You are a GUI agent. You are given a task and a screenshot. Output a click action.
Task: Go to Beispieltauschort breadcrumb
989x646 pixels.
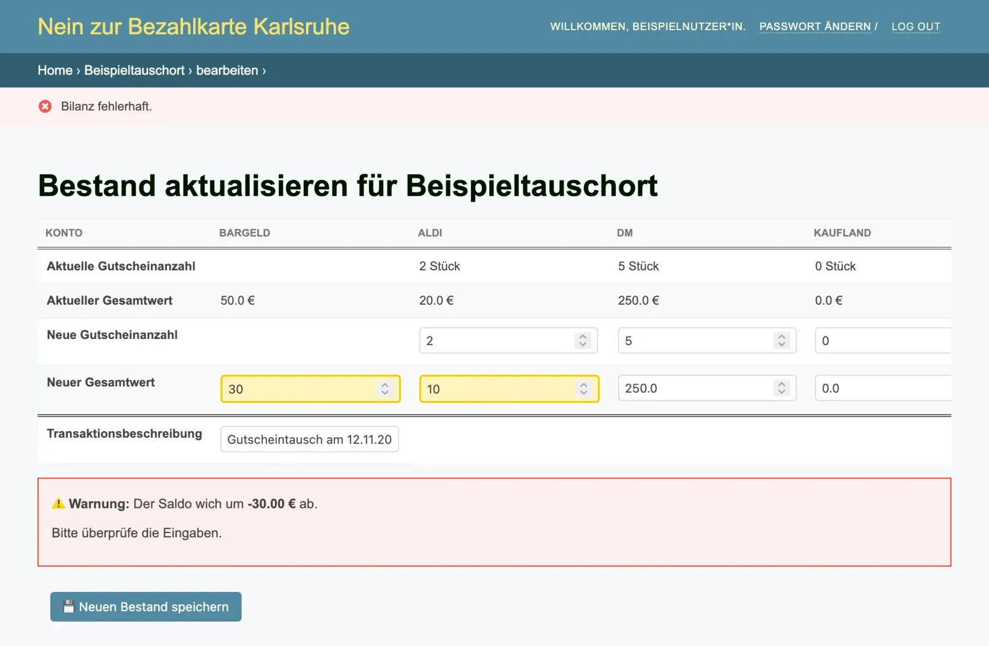click(x=134, y=71)
